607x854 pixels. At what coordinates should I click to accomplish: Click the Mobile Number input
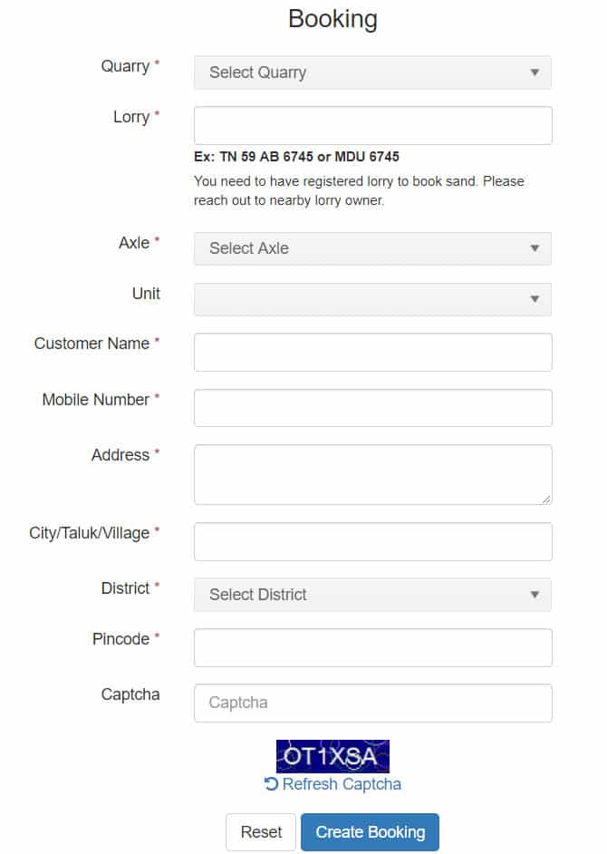(x=372, y=408)
